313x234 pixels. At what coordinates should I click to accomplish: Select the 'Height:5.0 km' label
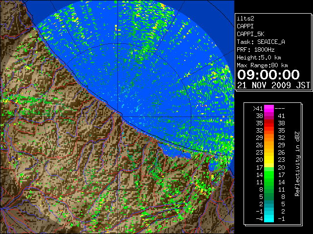[x=259, y=58]
